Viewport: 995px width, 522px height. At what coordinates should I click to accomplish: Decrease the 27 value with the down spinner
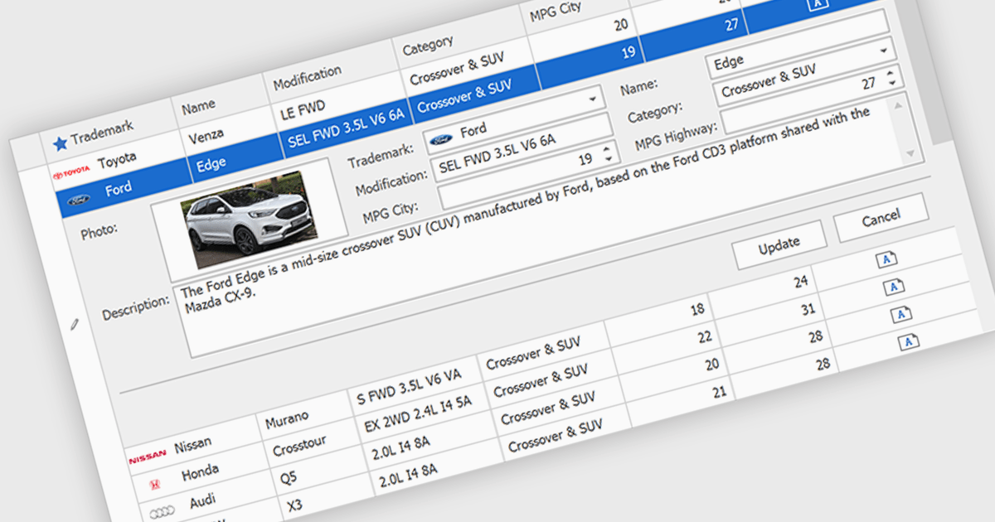[892, 84]
